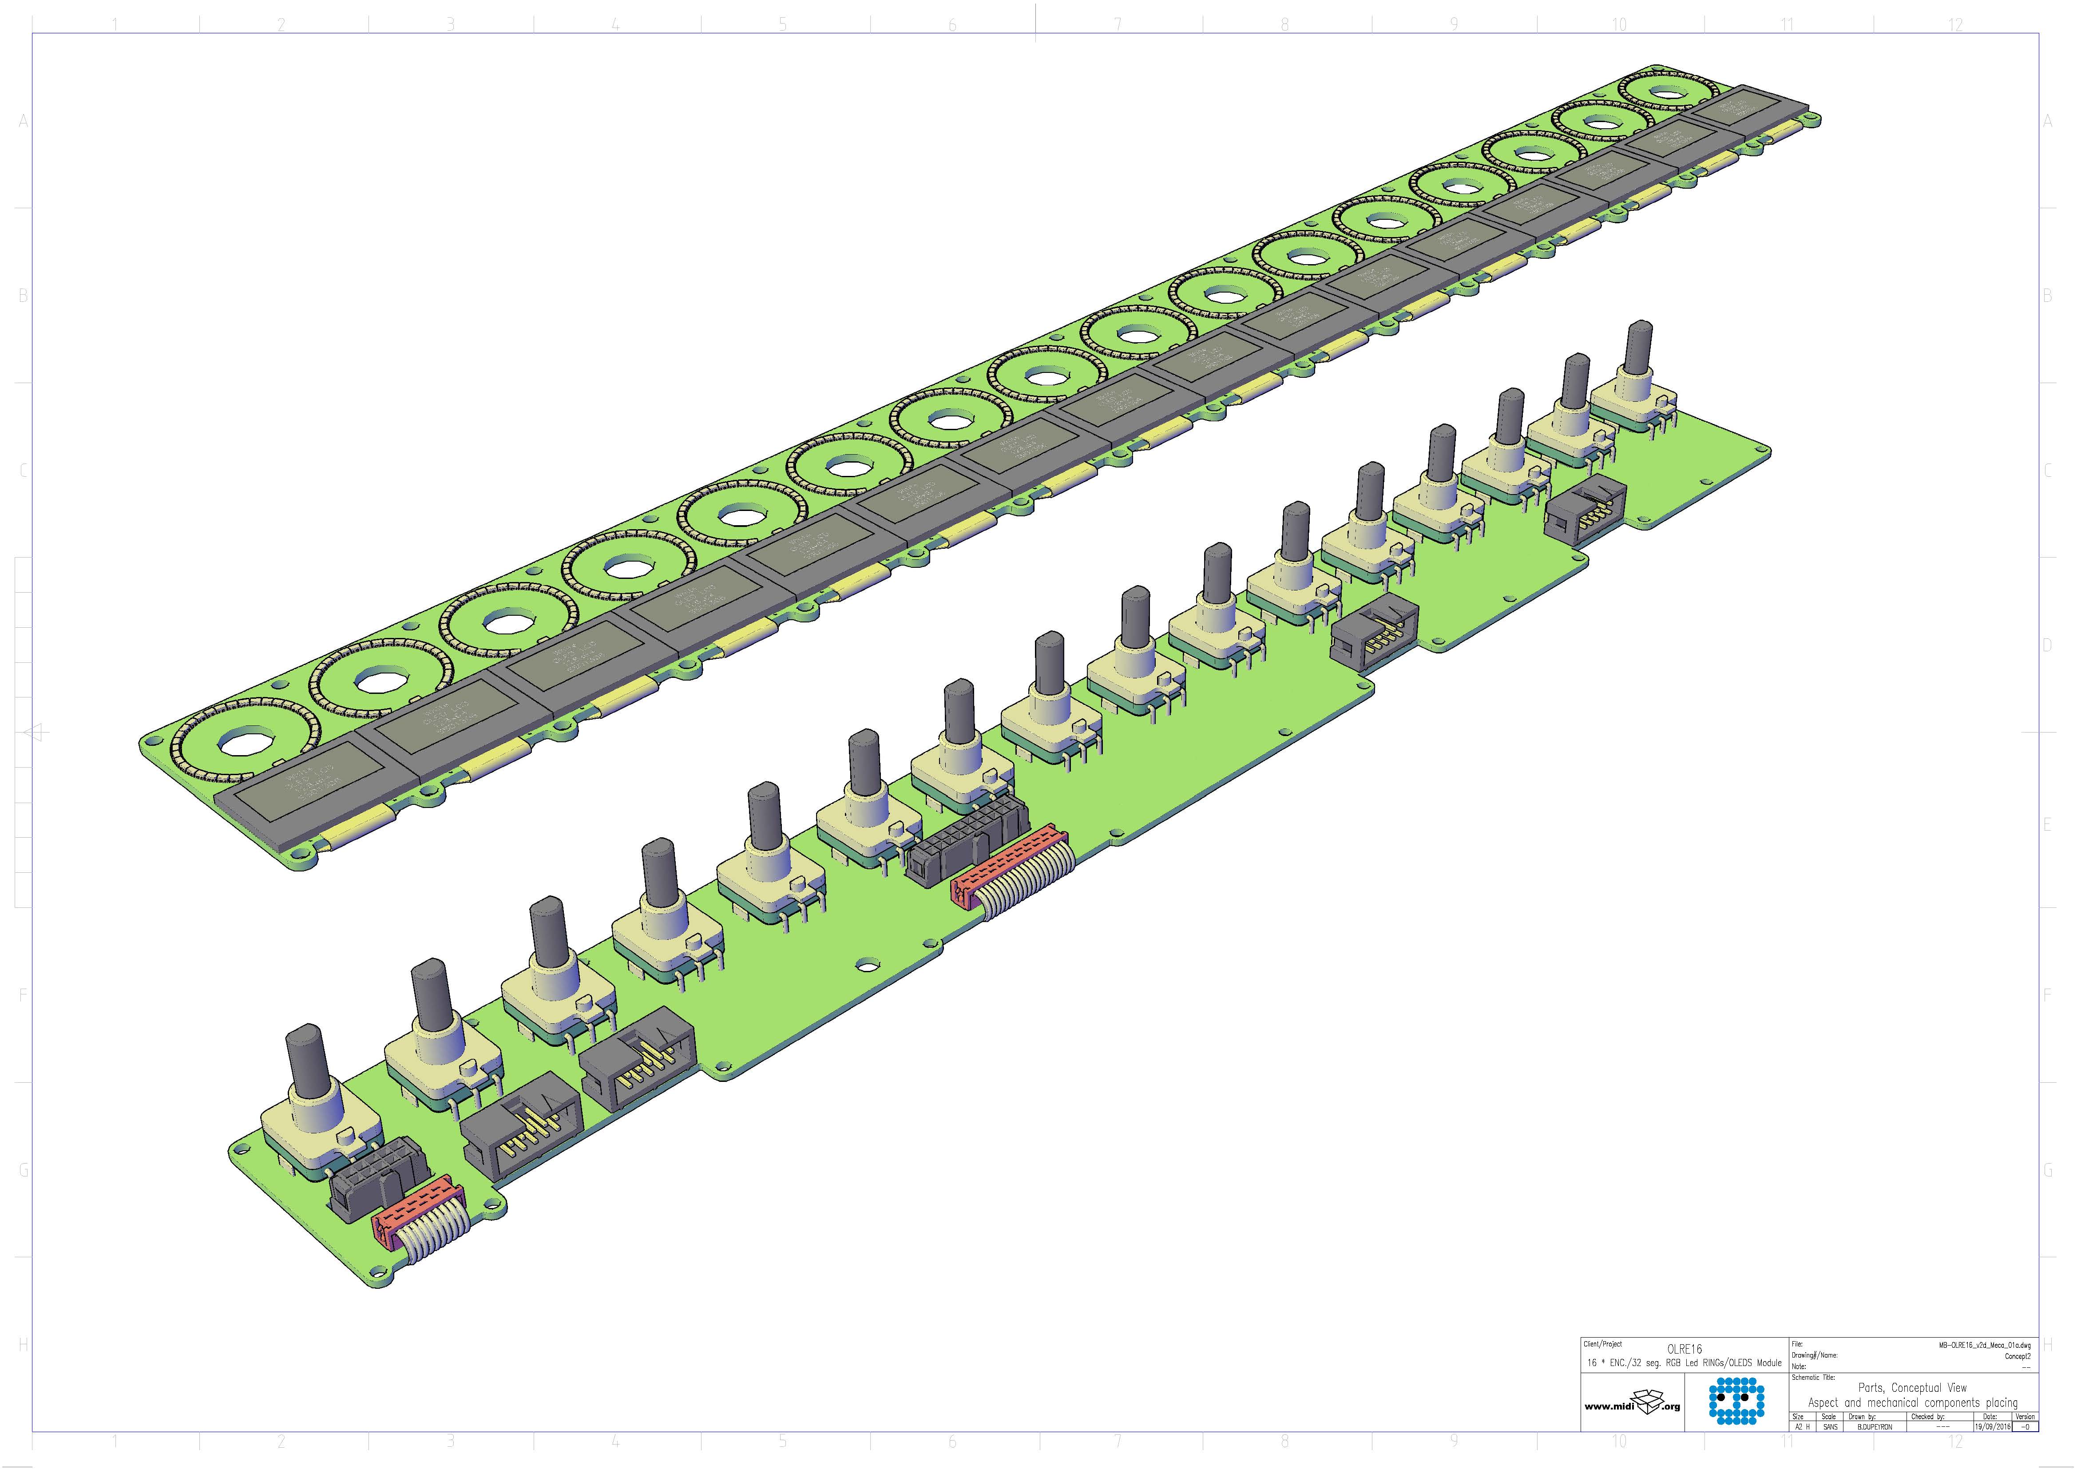Screen dimensions: 2077x1469
Task: Click the 'Parts, Conceptual View' schematic title
Action: coord(1912,1387)
